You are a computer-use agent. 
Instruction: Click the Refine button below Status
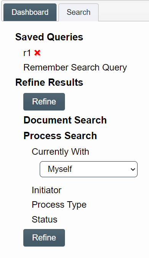tap(44, 238)
